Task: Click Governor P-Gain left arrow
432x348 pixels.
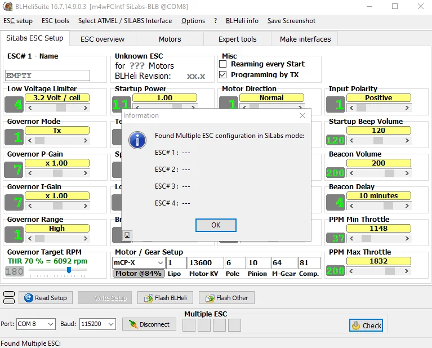Action: pyautogui.click(x=30, y=173)
